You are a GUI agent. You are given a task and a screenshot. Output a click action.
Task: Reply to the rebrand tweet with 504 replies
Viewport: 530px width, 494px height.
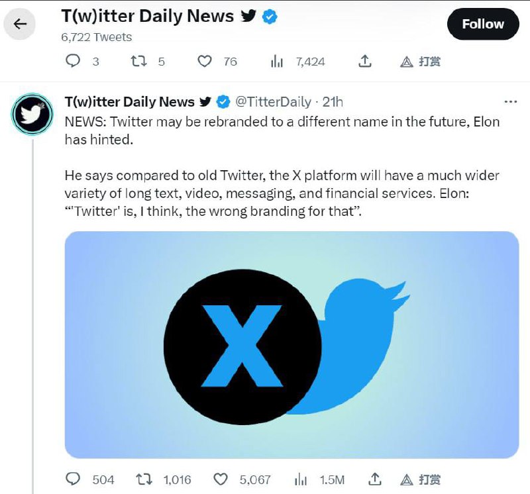74,479
